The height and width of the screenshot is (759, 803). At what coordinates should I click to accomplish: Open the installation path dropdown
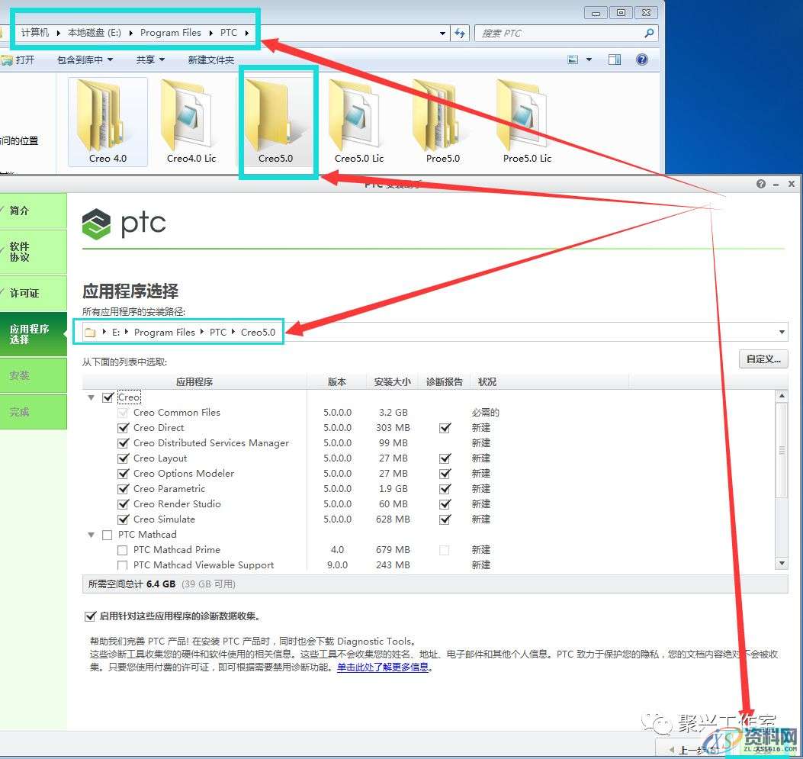point(782,332)
